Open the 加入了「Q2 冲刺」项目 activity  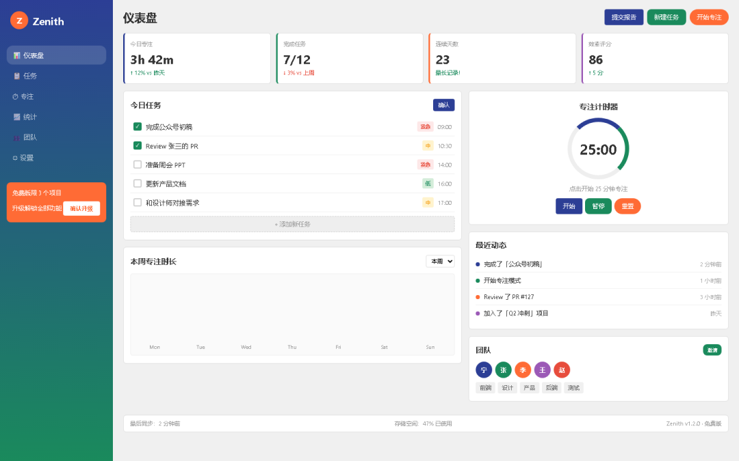pos(599,313)
